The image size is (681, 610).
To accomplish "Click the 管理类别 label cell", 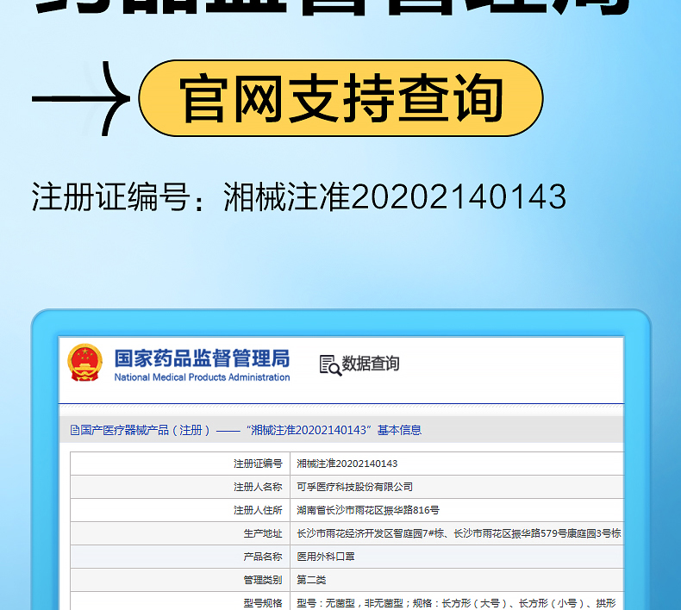I will tap(180, 580).
